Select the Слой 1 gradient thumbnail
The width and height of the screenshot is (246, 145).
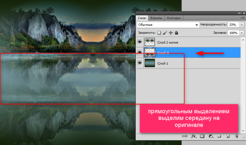coord(150,63)
